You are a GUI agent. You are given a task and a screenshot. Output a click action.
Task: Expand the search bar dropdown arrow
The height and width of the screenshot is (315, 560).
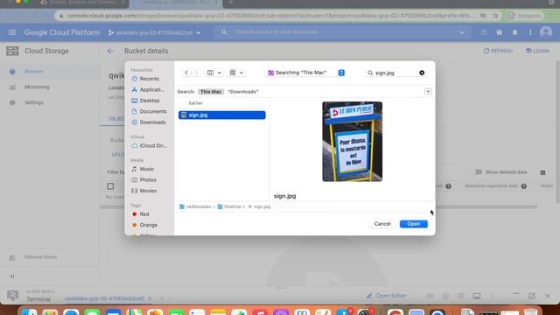point(462,32)
